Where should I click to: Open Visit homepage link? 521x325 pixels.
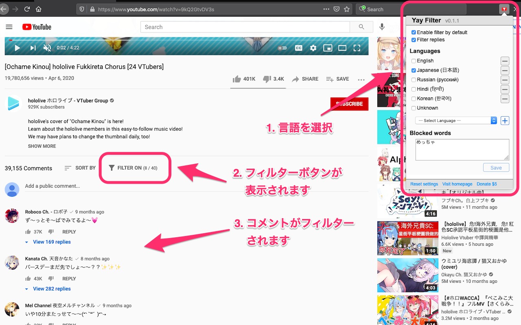[458, 184]
